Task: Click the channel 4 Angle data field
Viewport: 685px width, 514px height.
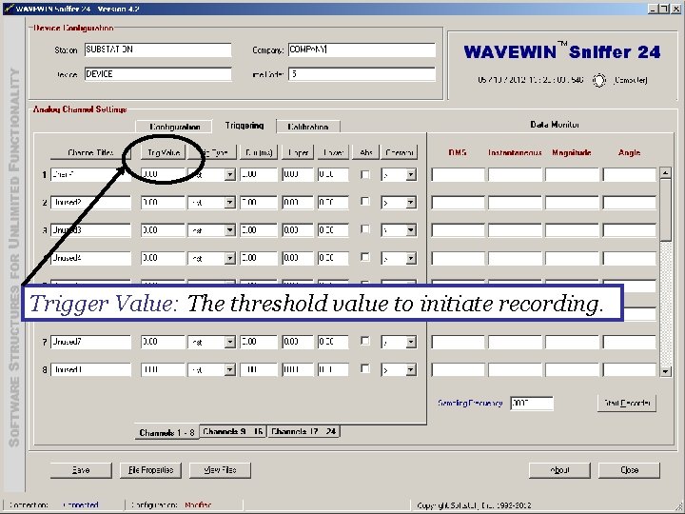Action: (x=630, y=258)
